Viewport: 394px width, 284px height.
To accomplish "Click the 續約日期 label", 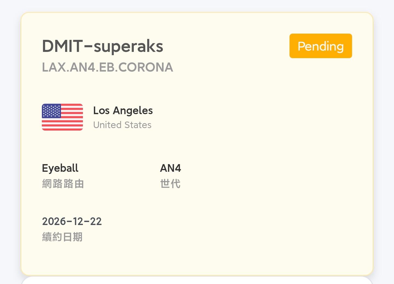I will pyautogui.click(x=62, y=237).
